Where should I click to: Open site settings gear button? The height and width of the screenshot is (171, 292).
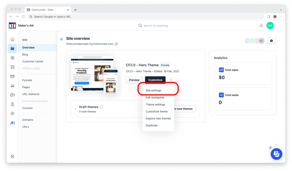click(x=271, y=41)
